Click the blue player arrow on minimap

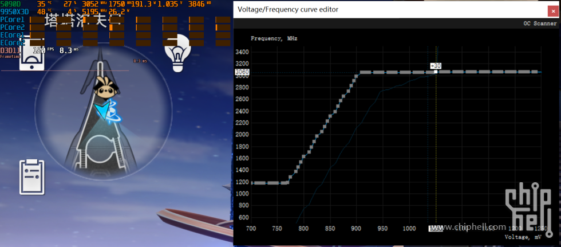point(102,110)
